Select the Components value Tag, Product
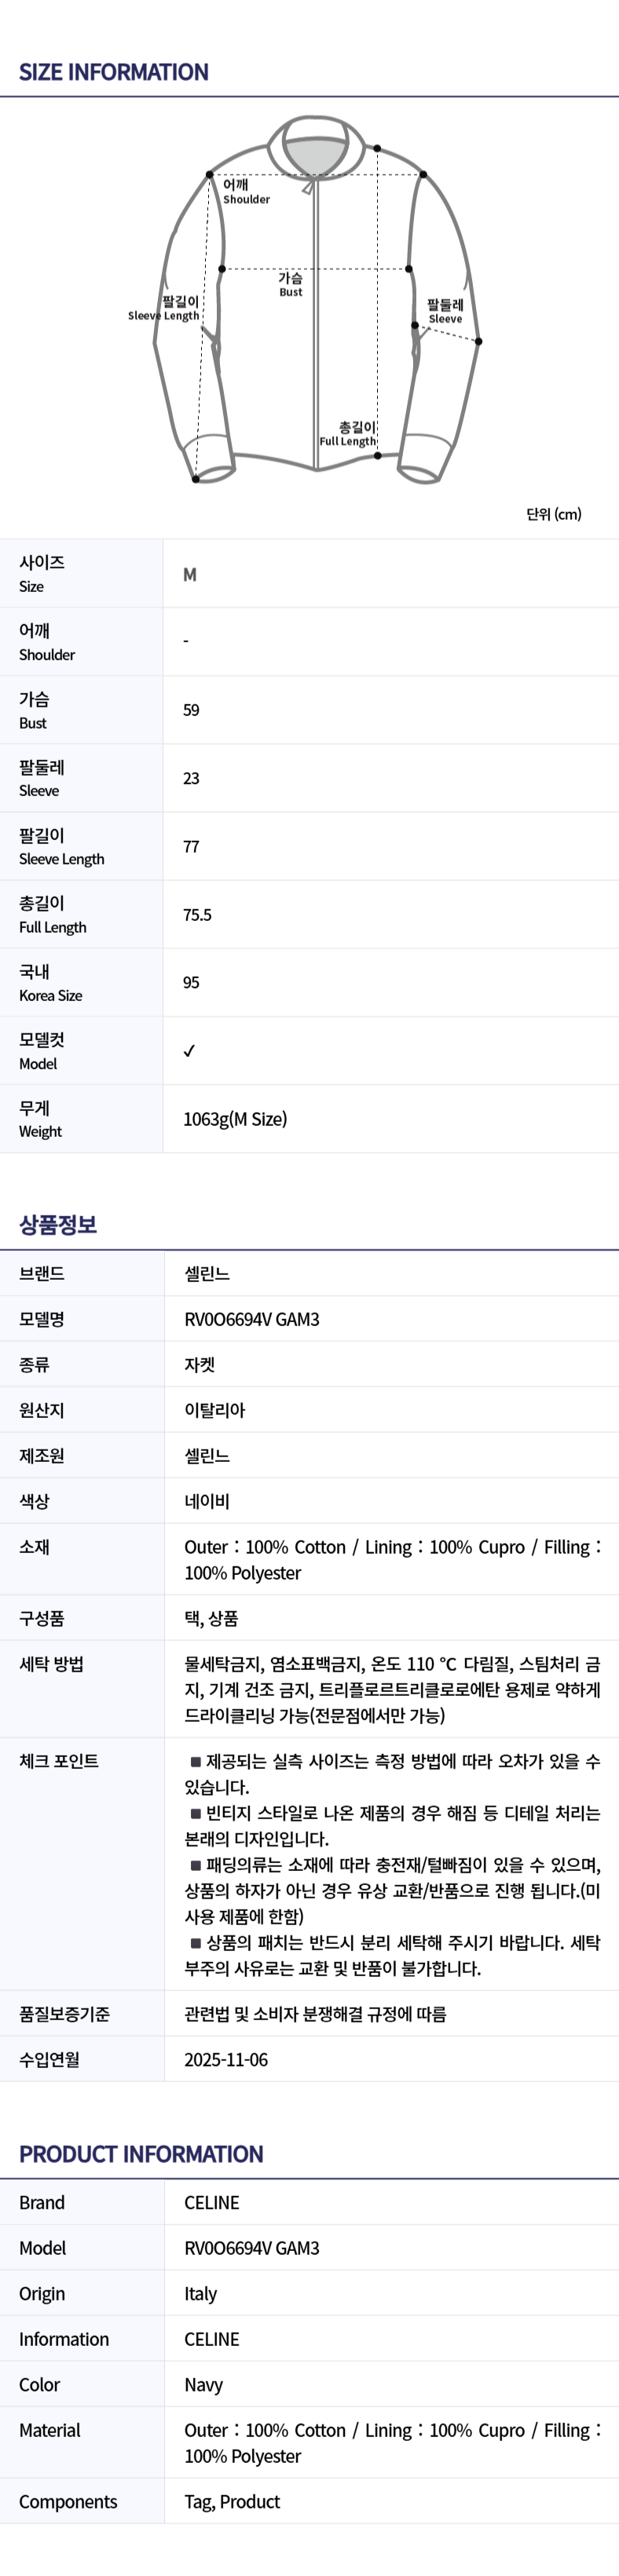 [x=232, y=2501]
